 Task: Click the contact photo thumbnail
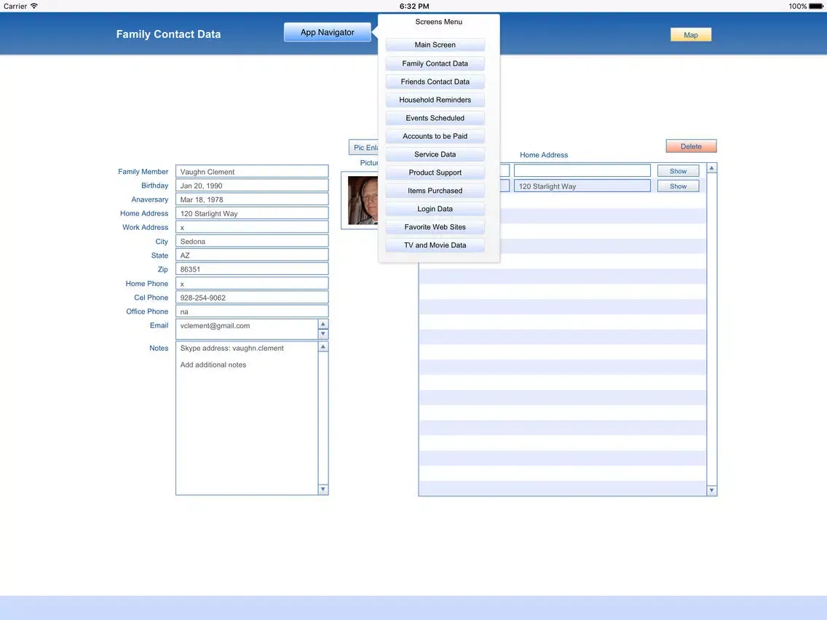pyautogui.click(x=363, y=200)
